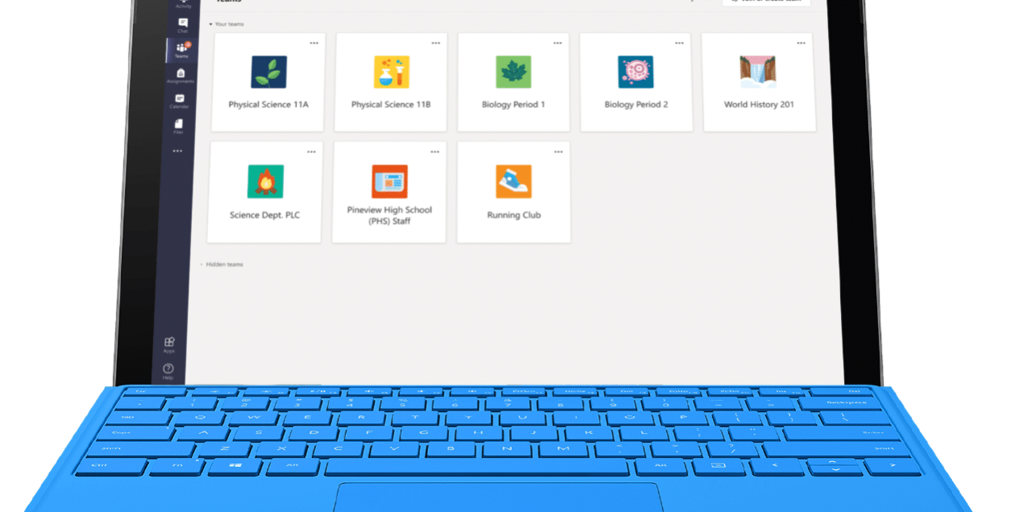
Task: Open more options for Physical Science 11A
Action: [314, 43]
